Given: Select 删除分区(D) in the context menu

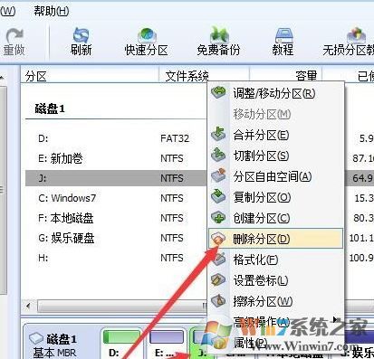Looking at the screenshot, I should [x=275, y=239].
